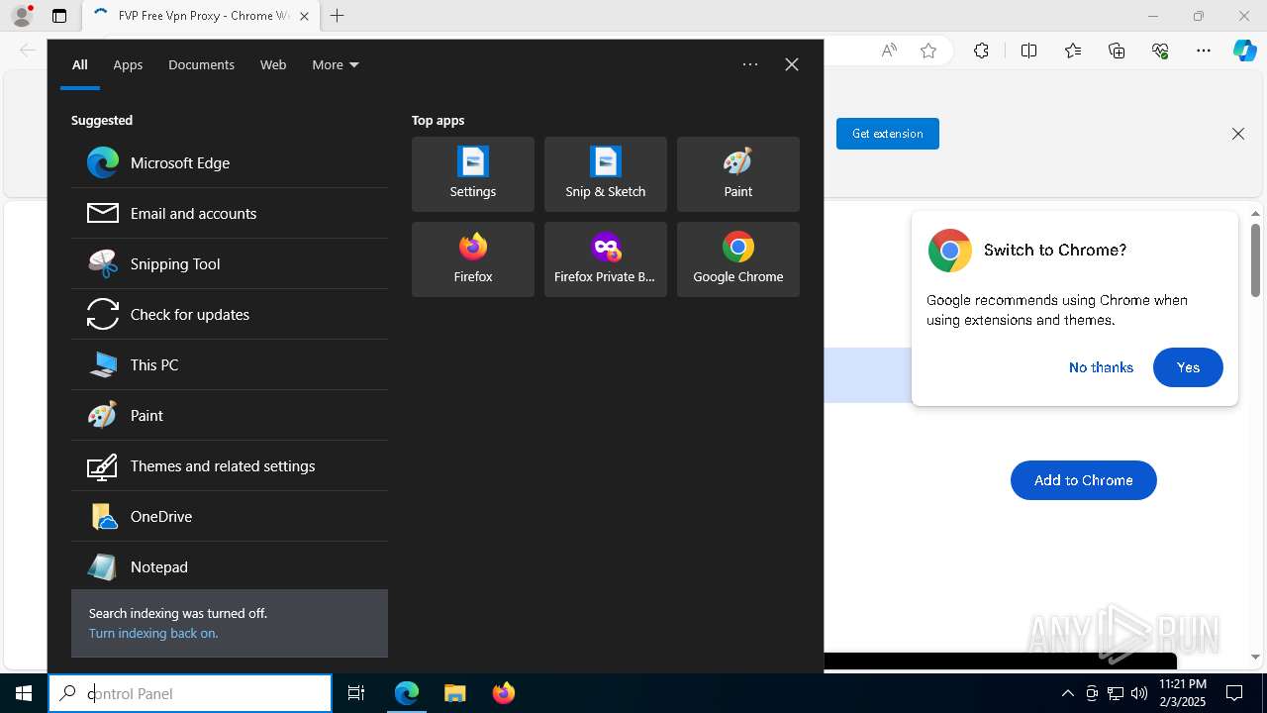Close the FVP Free Vpn Proxy tab
This screenshot has width=1267, height=713.
click(304, 16)
